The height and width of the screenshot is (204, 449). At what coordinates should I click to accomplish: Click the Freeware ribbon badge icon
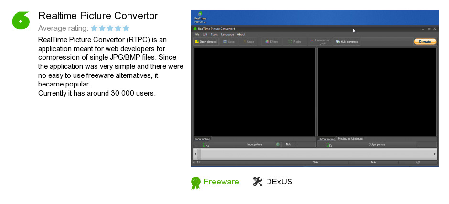196,183
